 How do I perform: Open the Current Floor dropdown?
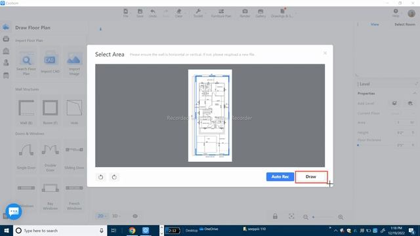tap(403, 113)
